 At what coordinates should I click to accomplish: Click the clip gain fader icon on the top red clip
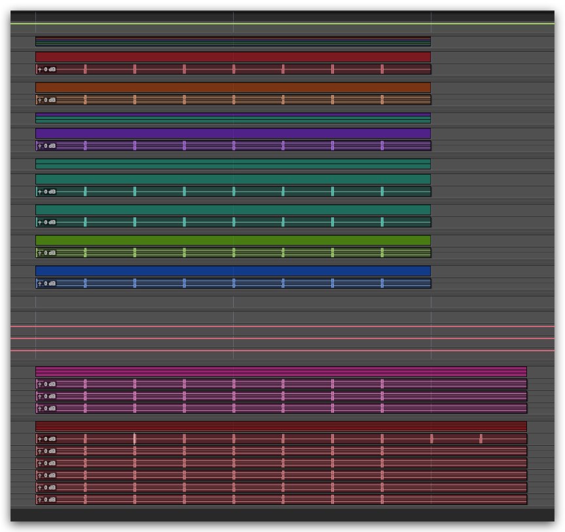(x=40, y=69)
